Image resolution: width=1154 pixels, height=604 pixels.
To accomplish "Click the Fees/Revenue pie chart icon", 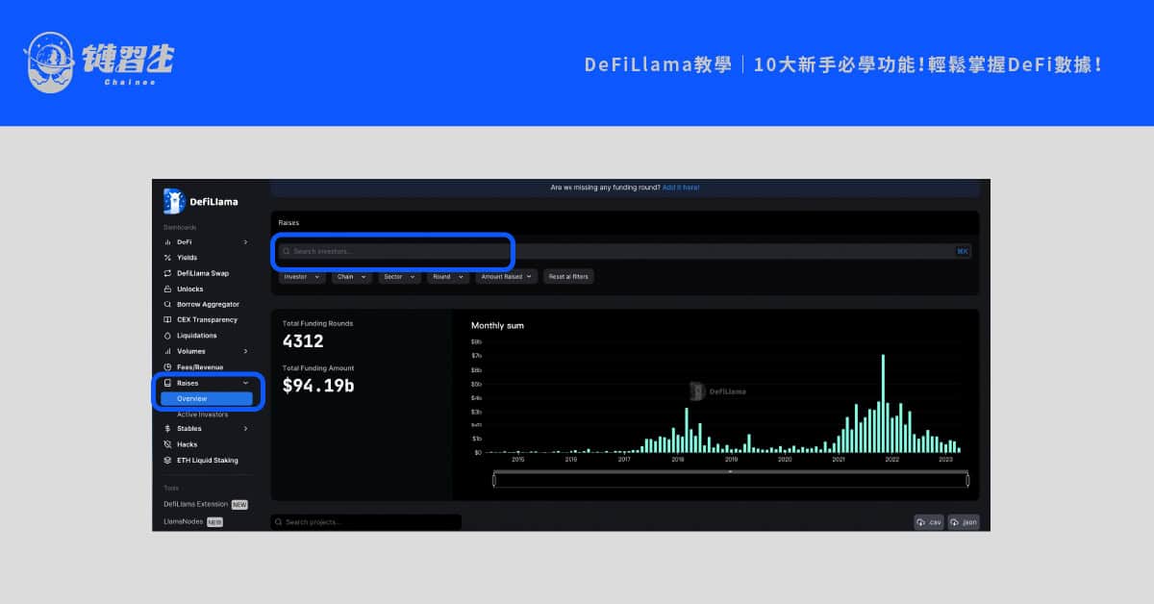I will pyautogui.click(x=167, y=366).
